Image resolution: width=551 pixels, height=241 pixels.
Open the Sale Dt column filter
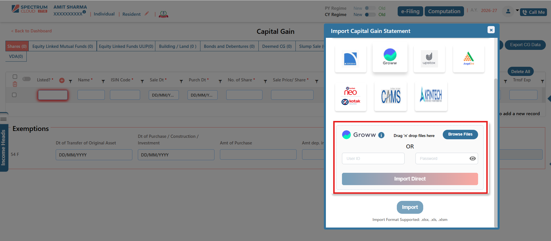click(181, 82)
